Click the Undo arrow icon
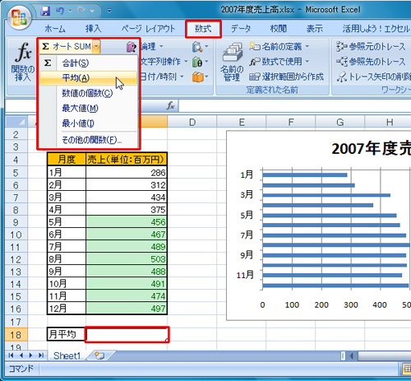 [60, 11]
